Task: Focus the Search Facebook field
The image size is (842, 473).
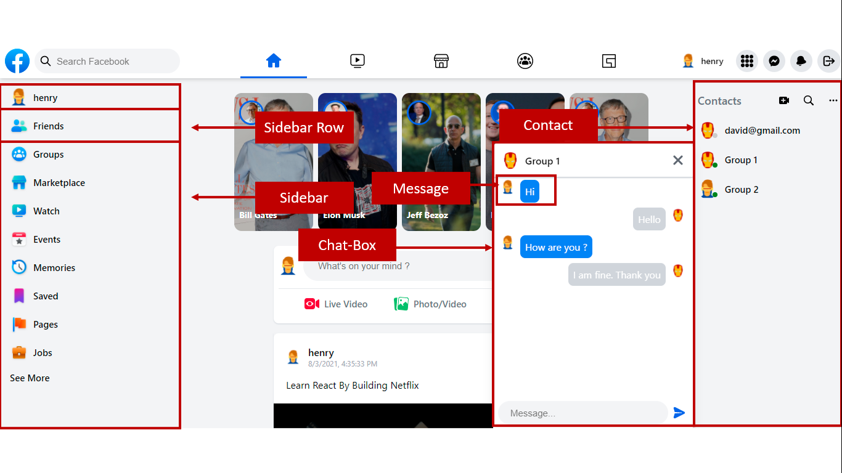Action: tap(107, 61)
